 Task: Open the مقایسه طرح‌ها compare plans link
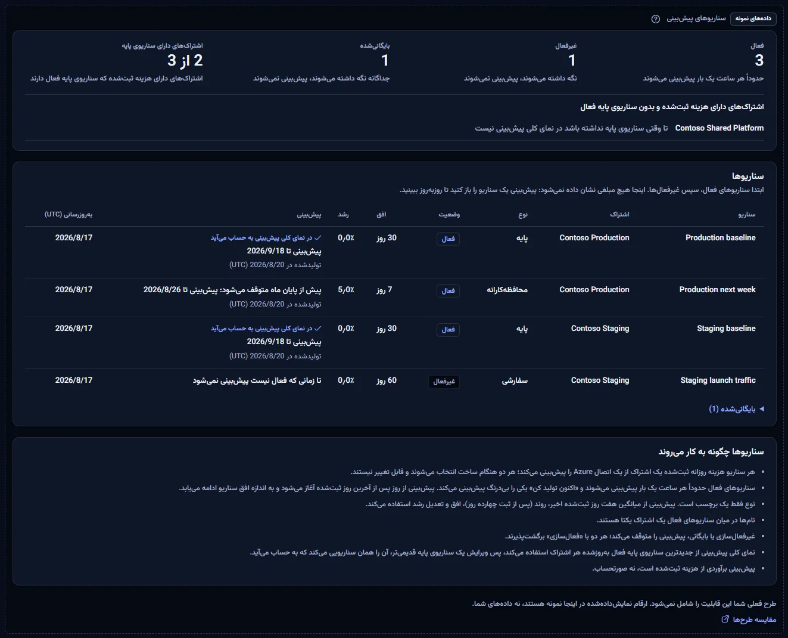pos(749,620)
